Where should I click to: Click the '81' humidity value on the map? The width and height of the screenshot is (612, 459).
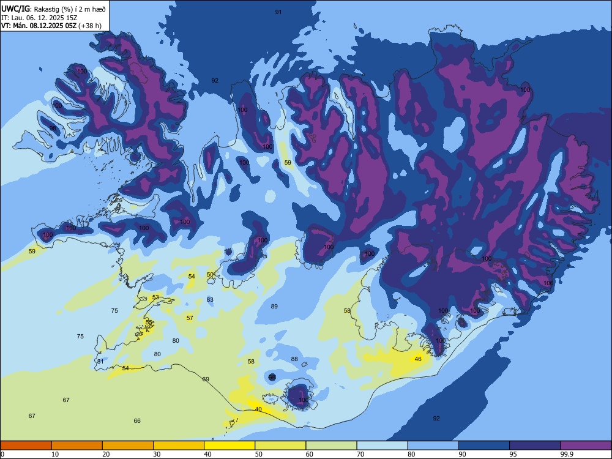(x=100, y=362)
